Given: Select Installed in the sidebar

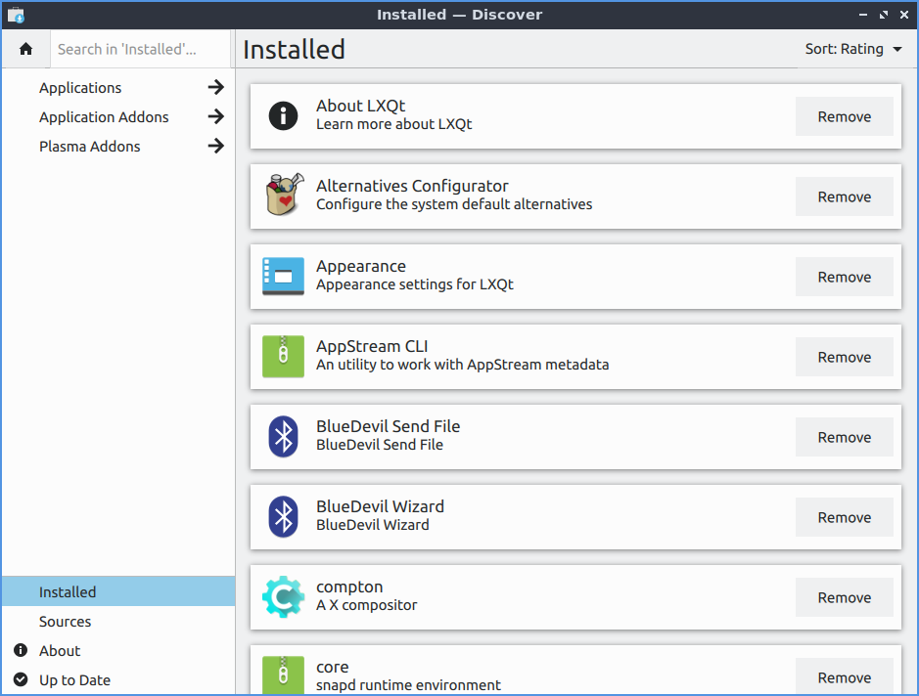Looking at the screenshot, I should coord(68,592).
